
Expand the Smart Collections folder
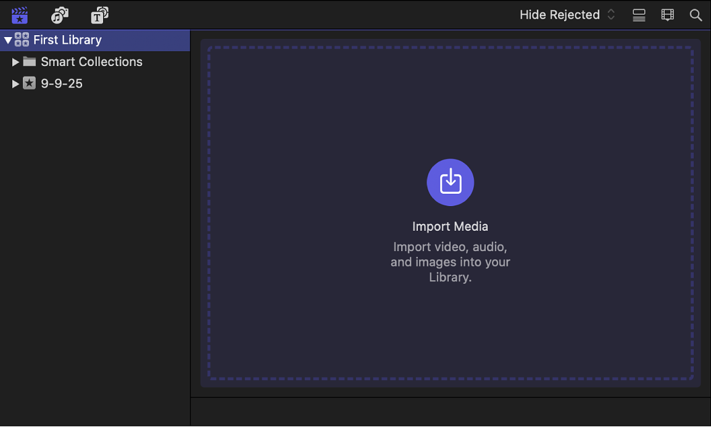pyautogui.click(x=16, y=62)
